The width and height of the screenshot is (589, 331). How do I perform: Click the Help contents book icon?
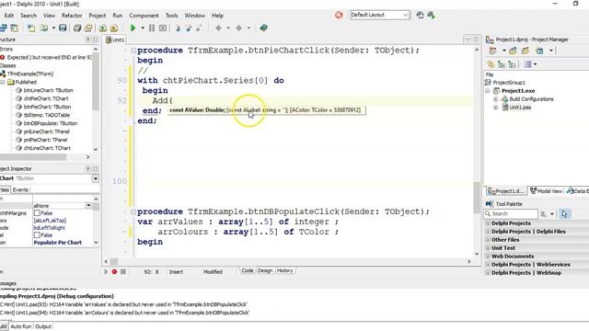(x=264, y=28)
